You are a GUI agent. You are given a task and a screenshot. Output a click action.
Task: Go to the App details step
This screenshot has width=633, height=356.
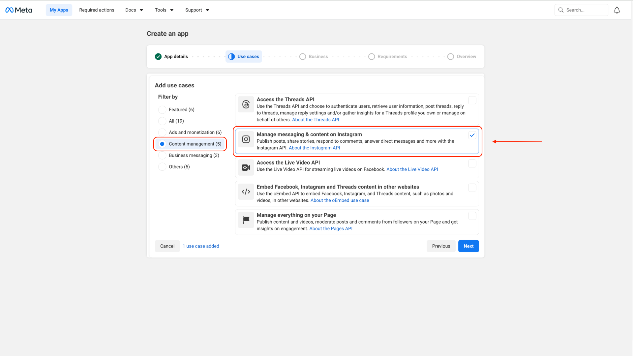(171, 56)
